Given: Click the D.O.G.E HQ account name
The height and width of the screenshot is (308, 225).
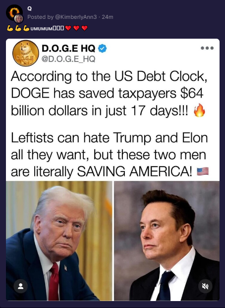Looking at the screenshot, I should (x=68, y=48).
